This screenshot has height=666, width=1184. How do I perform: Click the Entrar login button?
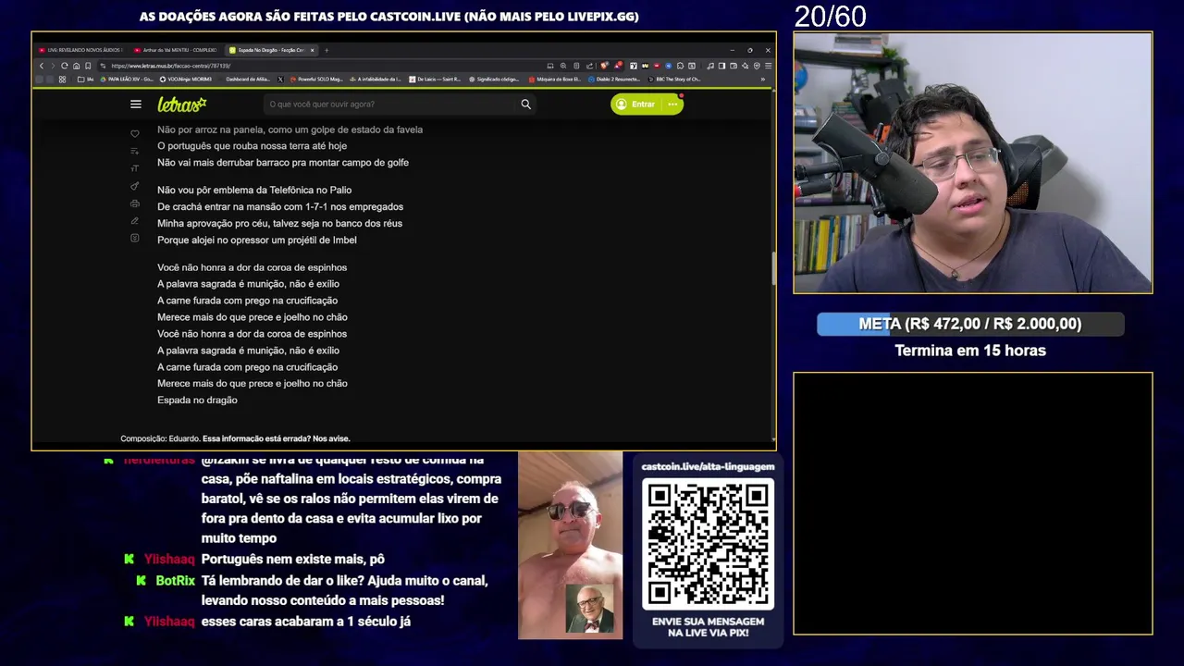tap(636, 105)
